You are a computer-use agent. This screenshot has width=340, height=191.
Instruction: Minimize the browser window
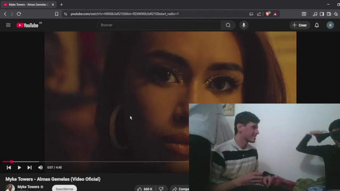(328, 5)
